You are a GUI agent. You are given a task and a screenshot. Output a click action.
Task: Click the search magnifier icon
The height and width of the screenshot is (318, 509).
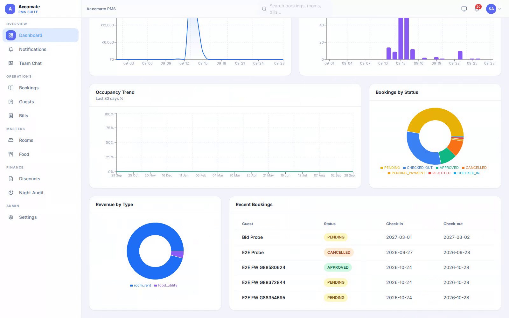click(x=264, y=9)
